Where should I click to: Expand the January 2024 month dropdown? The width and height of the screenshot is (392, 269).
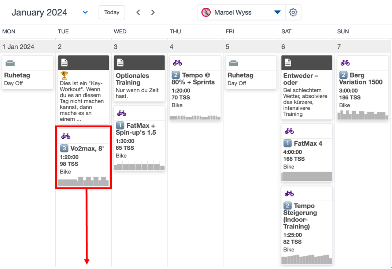pyautogui.click(x=85, y=12)
